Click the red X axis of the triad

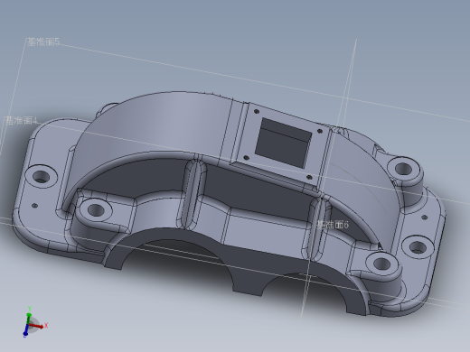click(38, 326)
